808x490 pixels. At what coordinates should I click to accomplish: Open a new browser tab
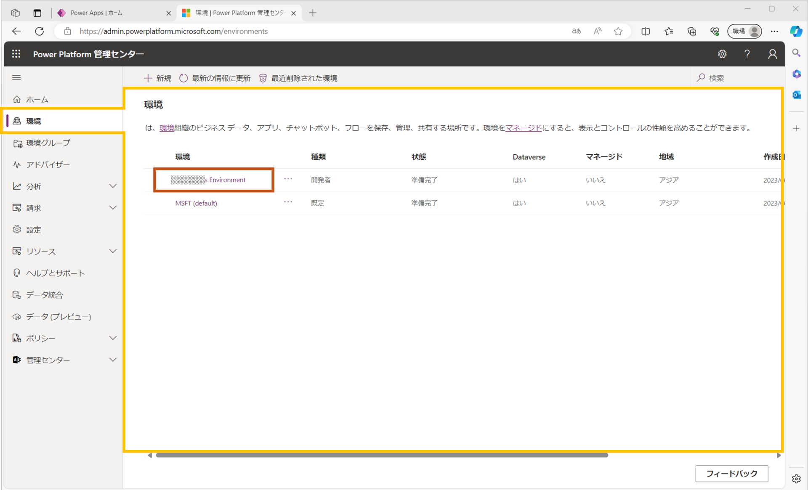313,13
